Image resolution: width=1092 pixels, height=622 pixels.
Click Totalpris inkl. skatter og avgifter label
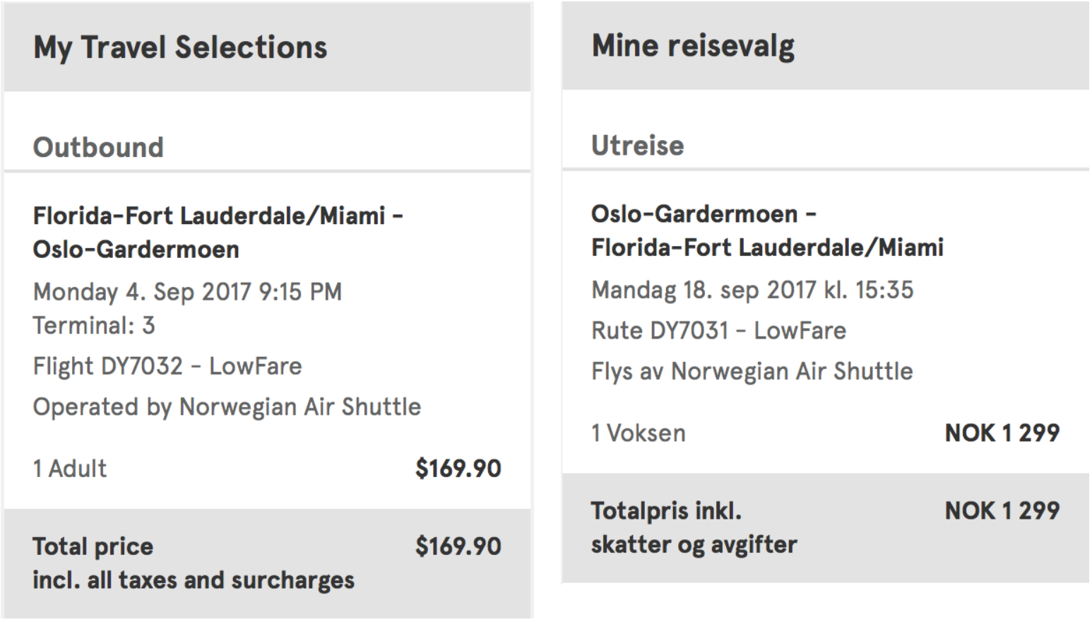click(694, 527)
